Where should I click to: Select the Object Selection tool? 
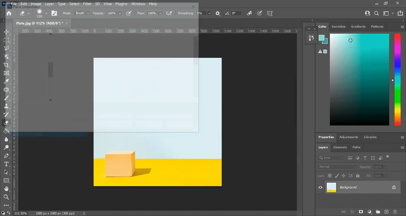(6, 57)
